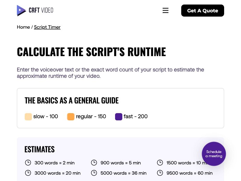Image resolution: width=241 pixels, height=181 pixels.
Task: Click the CRFT play triangle logo icon
Action: 21,10
